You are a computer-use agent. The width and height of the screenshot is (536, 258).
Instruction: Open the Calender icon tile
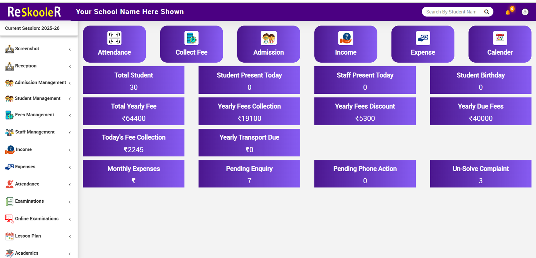coord(500,38)
